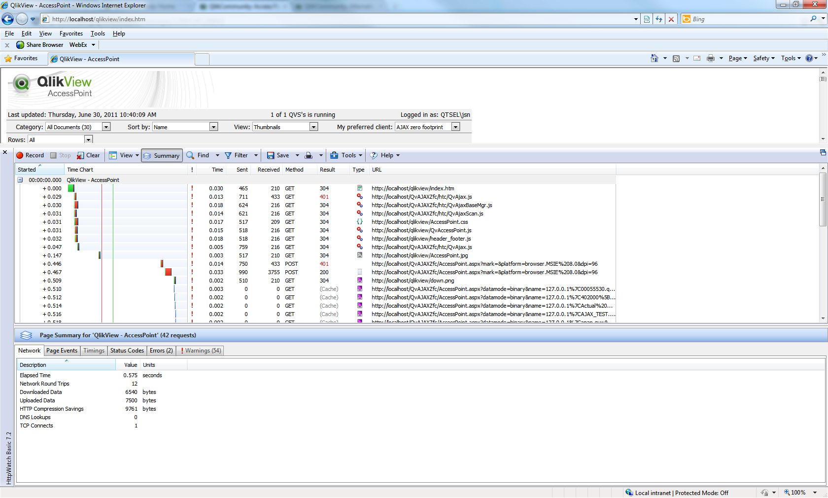
Task: Open the File menu
Action: 9,34
